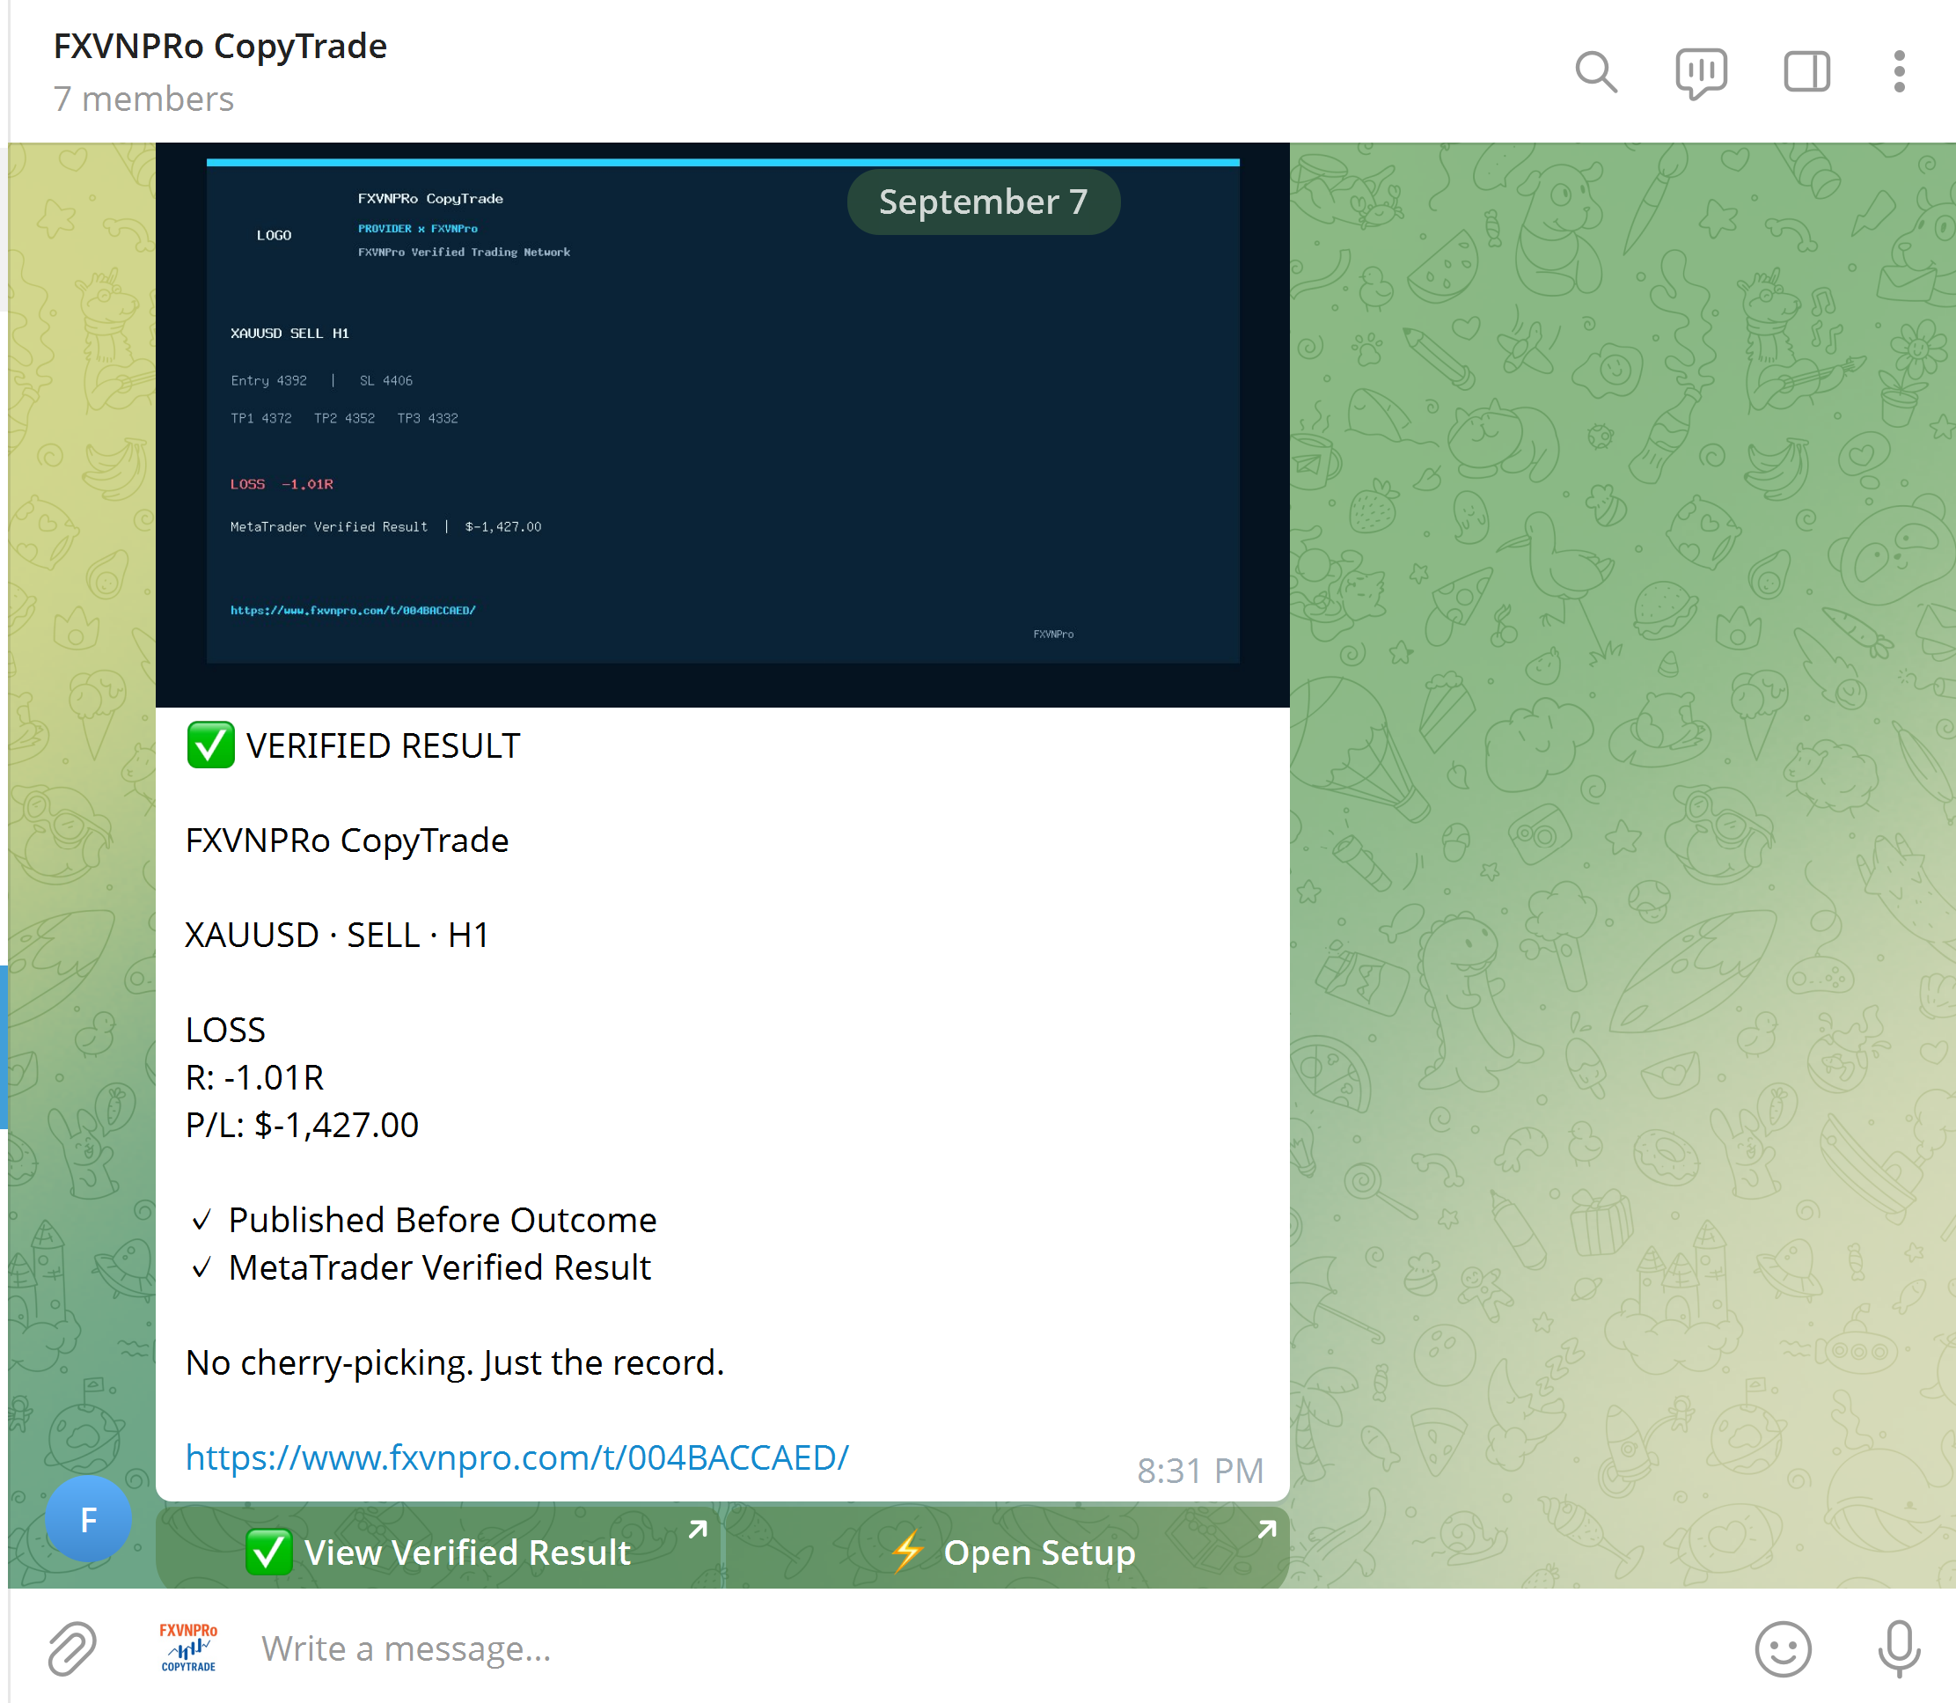Click the green checkmark emoji beside VERIFIED RESULT
The width and height of the screenshot is (1956, 1703).
pos(211,745)
